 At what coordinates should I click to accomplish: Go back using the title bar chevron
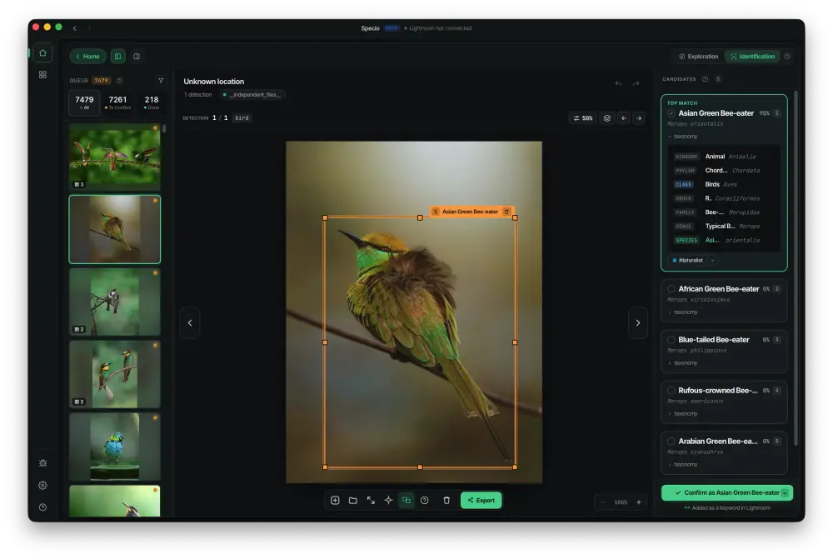point(75,28)
